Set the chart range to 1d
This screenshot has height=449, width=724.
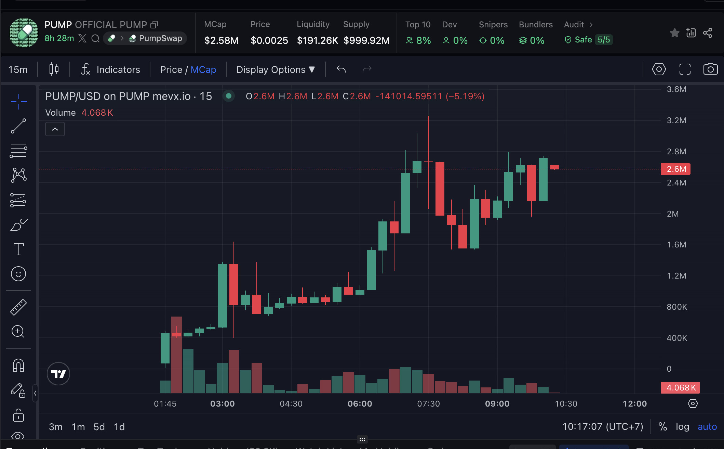click(x=119, y=427)
